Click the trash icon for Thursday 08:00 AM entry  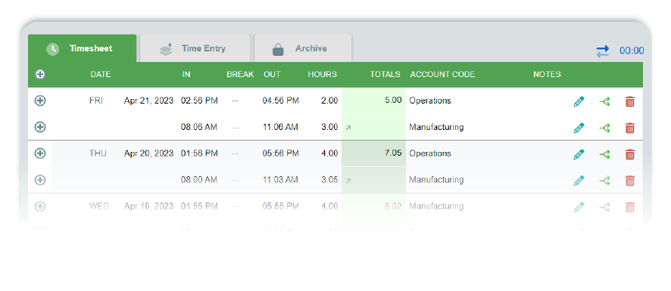pyautogui.click(x=629, y=181)
